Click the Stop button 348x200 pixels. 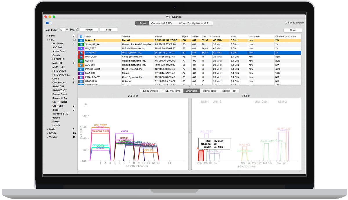(x=109, y=30)
